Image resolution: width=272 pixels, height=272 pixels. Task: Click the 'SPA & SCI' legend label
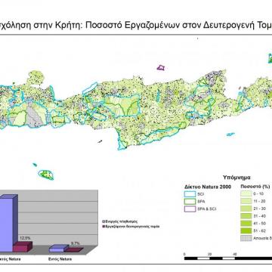coord(207,209)
